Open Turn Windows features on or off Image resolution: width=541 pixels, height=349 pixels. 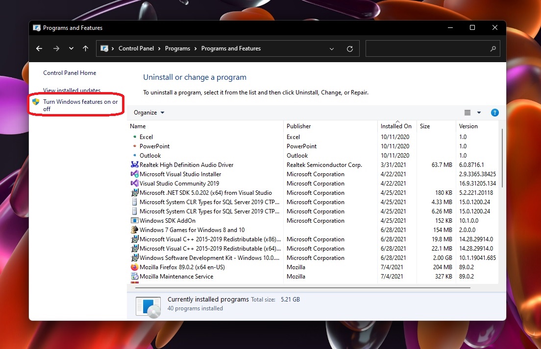[80, 105]
